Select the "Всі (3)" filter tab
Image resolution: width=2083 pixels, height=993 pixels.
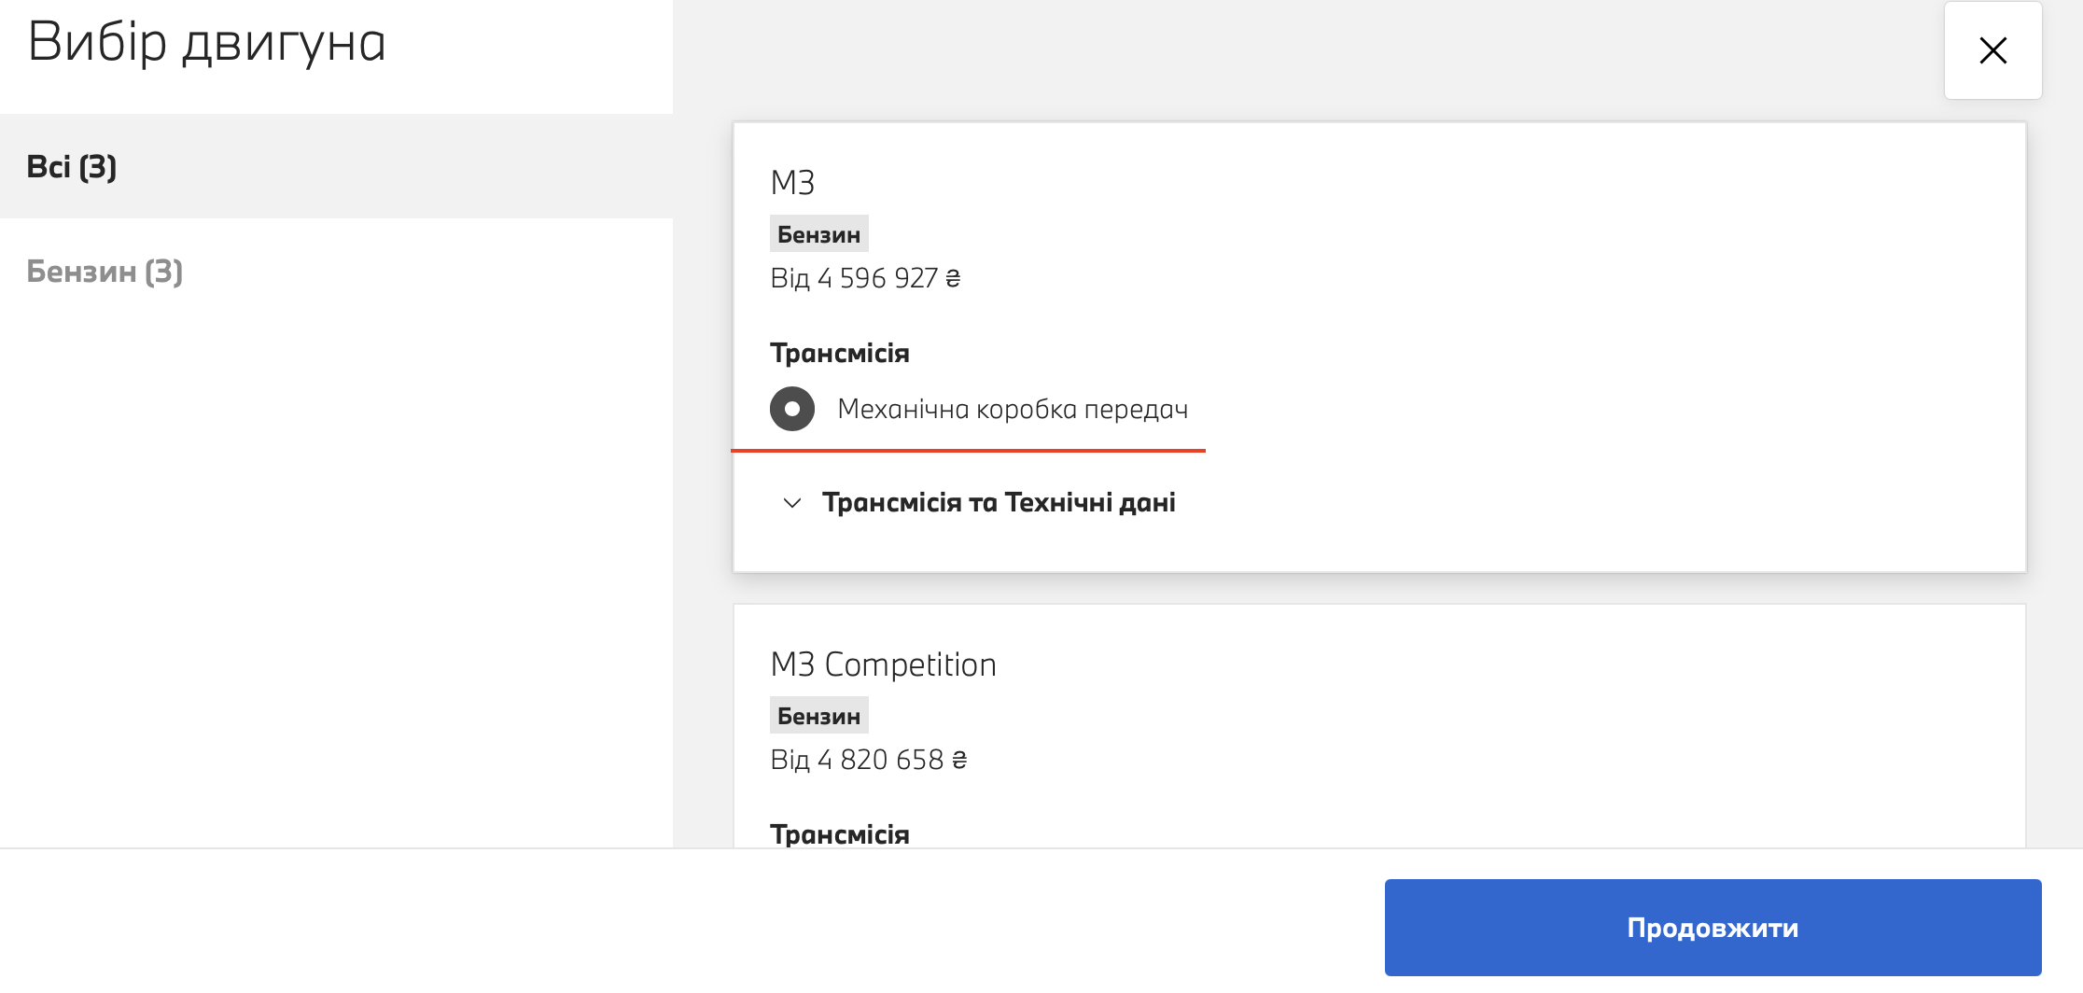(x=72, y=167)
